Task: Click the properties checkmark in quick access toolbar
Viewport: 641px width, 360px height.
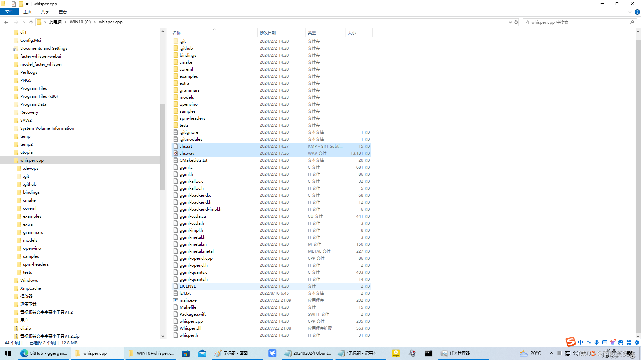Action: pyautogui.click(x=14, y=4)
